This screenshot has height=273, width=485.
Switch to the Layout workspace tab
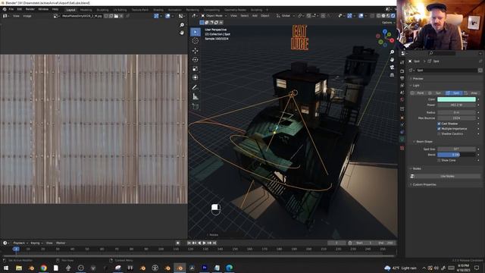(x=70, y=10)
